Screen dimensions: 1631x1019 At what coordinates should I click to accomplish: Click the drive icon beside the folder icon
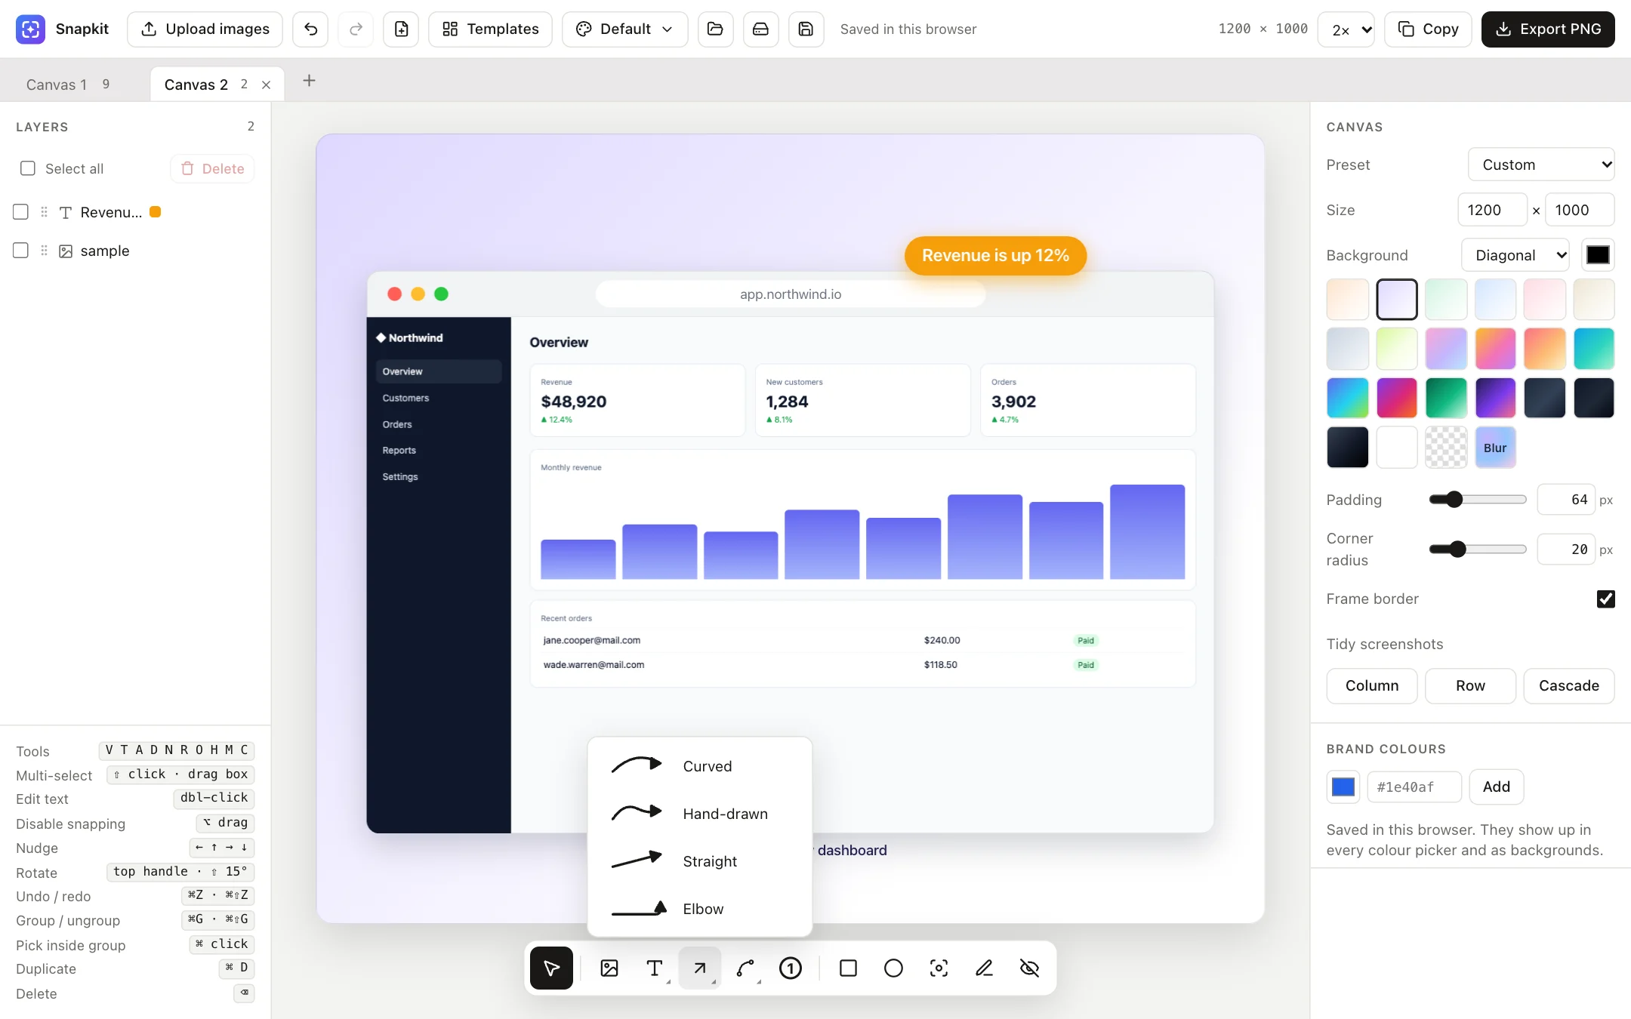click(760, 29)
